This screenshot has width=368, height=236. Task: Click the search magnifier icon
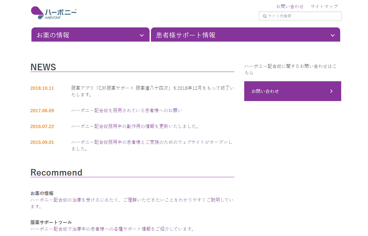264,16
